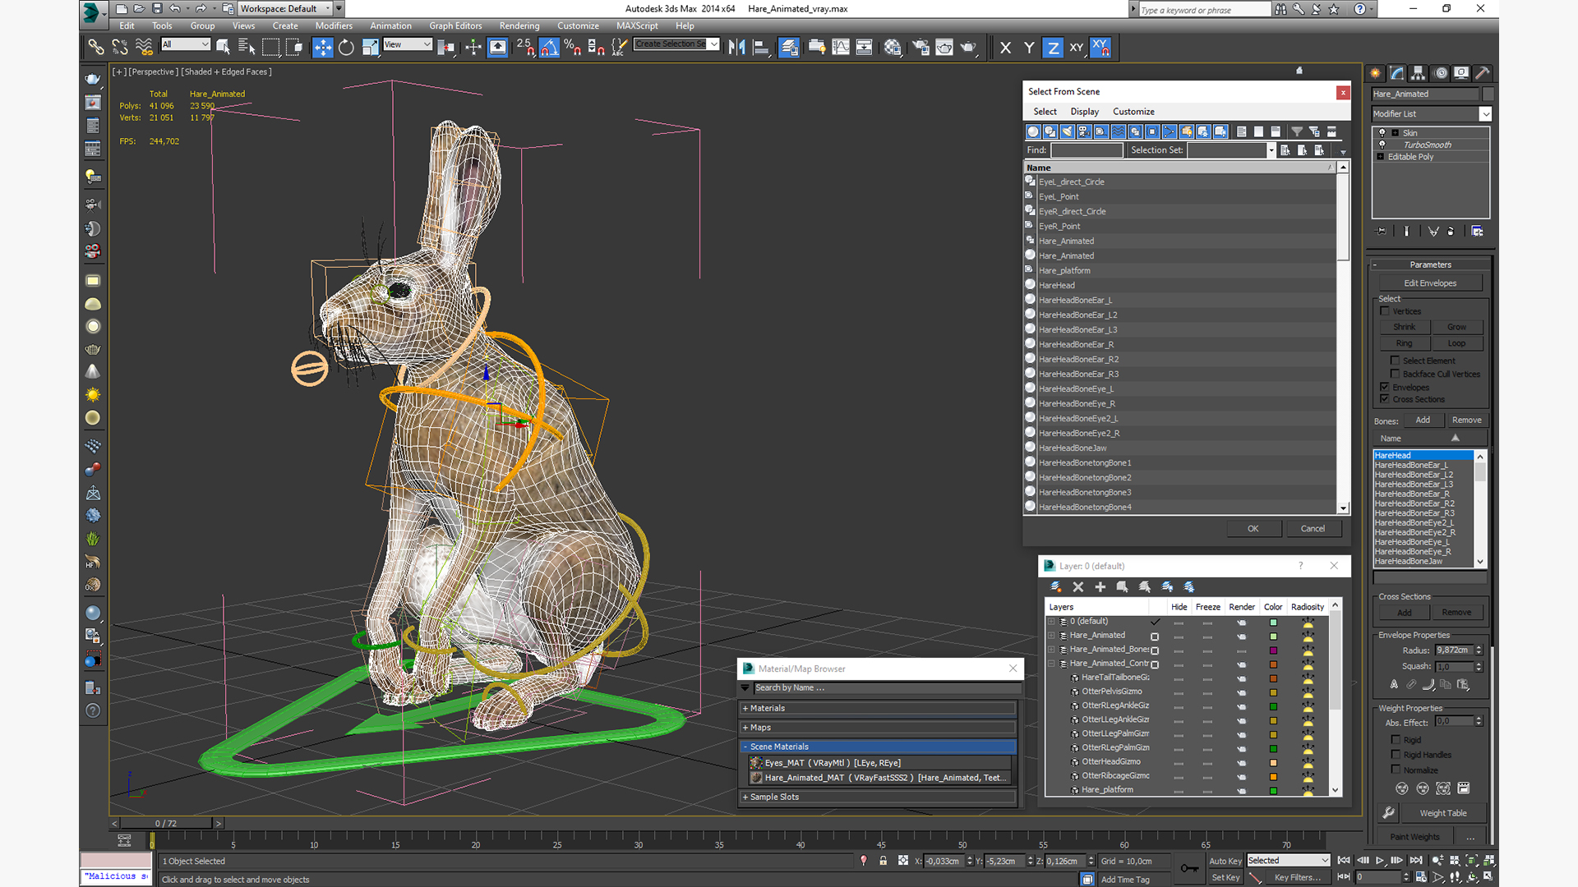
Task: Uncheck the Cross Sections checkbox
Action: coord(1385,399)
